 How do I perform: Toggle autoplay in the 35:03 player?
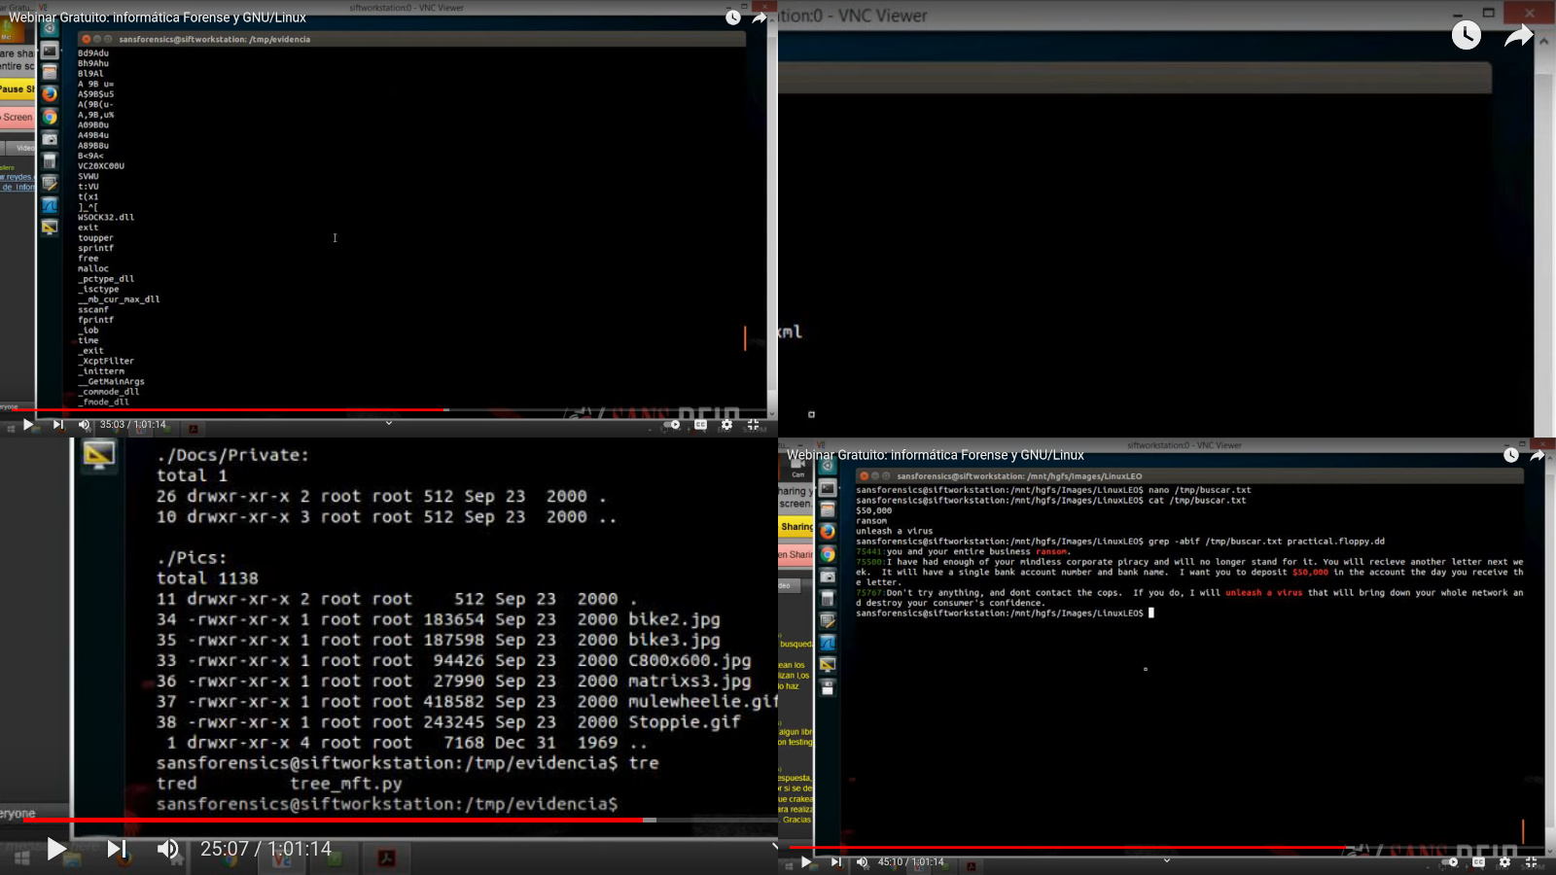(671, 425)
